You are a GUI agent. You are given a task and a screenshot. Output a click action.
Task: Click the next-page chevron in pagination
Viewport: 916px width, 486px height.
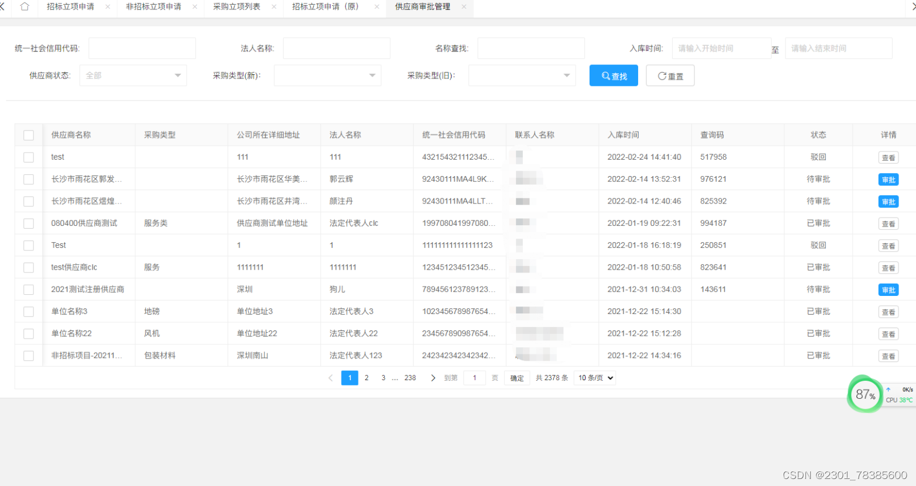(433, 378)
